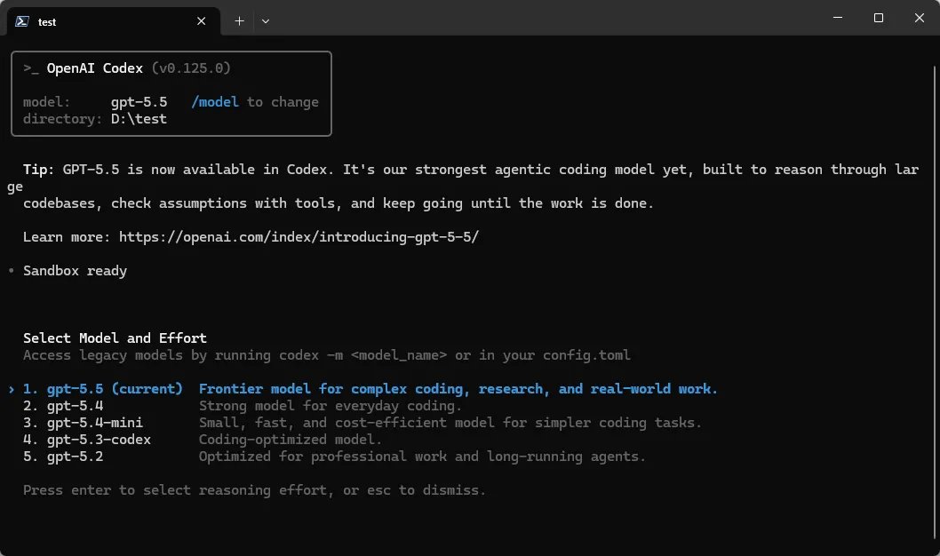Close the terminal window

pos(919,18)
